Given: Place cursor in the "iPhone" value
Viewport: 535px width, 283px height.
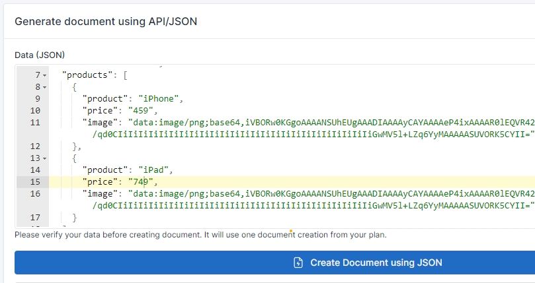Looking at the screenshot, I should 163,99.
